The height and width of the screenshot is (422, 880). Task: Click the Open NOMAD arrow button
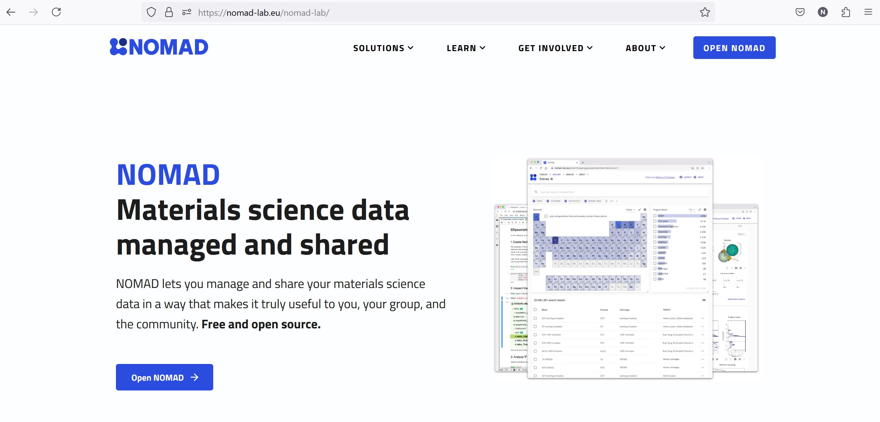coord(164,377)
